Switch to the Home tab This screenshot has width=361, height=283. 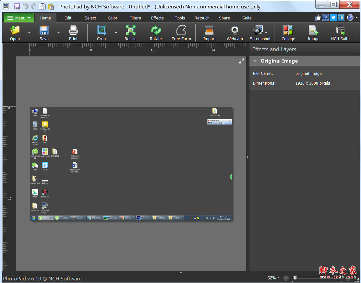(x=46, y=18)
